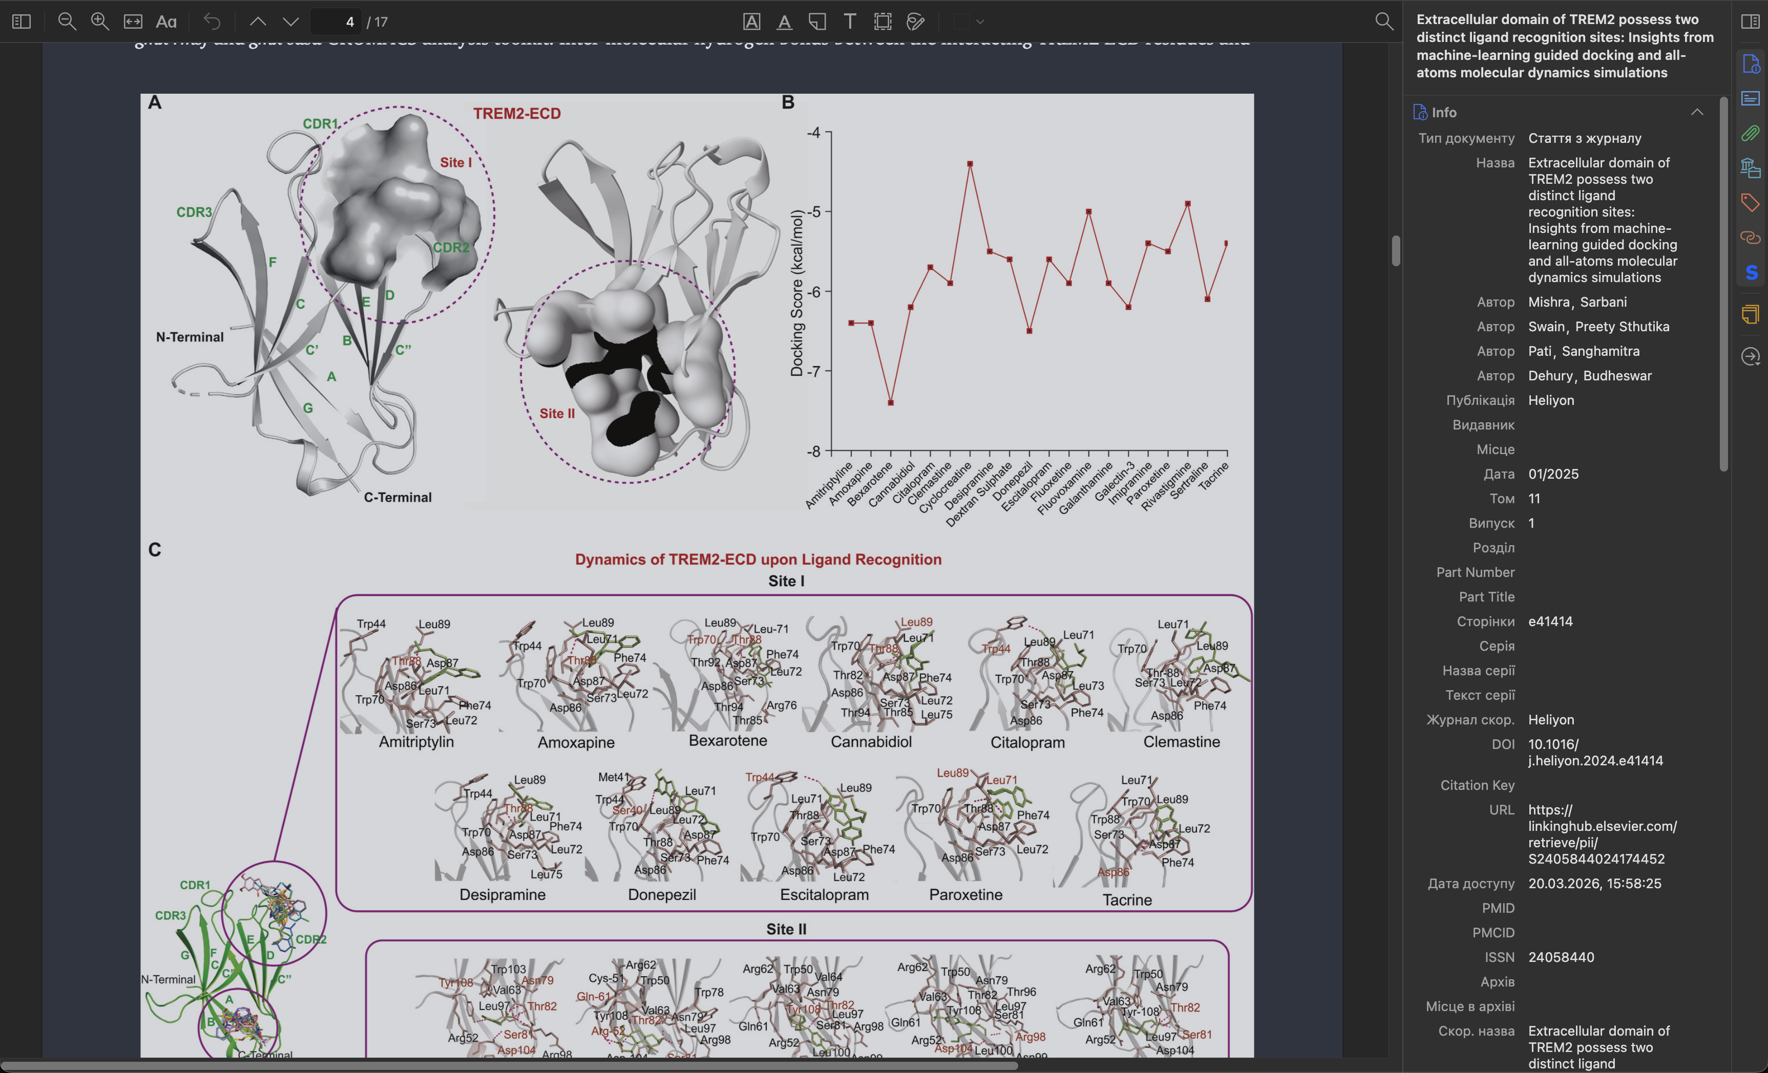Toggle the right item pane
The height and width of the screenshot is (1073, 1768).
click(x=1750, y=22)
